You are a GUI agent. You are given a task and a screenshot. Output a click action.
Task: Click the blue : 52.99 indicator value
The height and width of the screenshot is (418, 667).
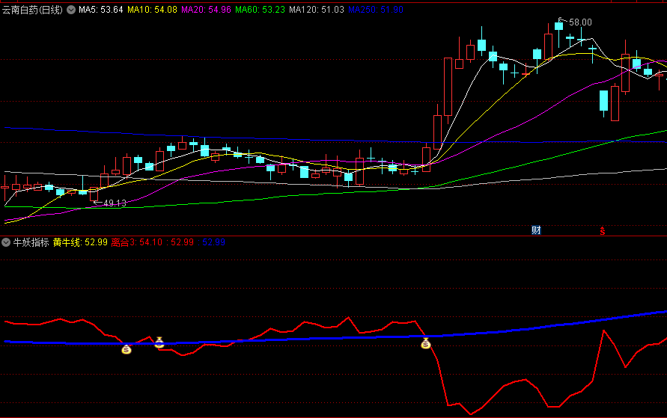[211, 242]
